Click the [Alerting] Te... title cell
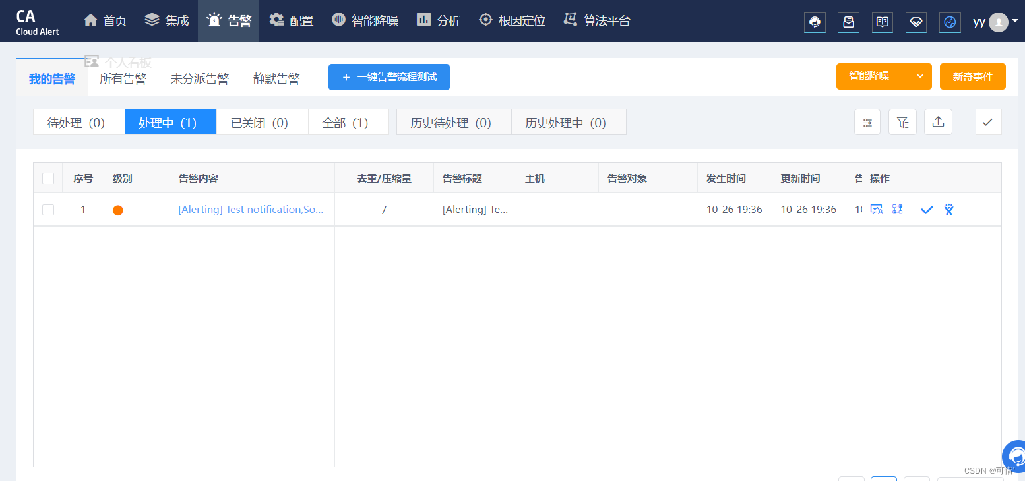This screenshot has height=481, width=1025. tap(476, 210)
